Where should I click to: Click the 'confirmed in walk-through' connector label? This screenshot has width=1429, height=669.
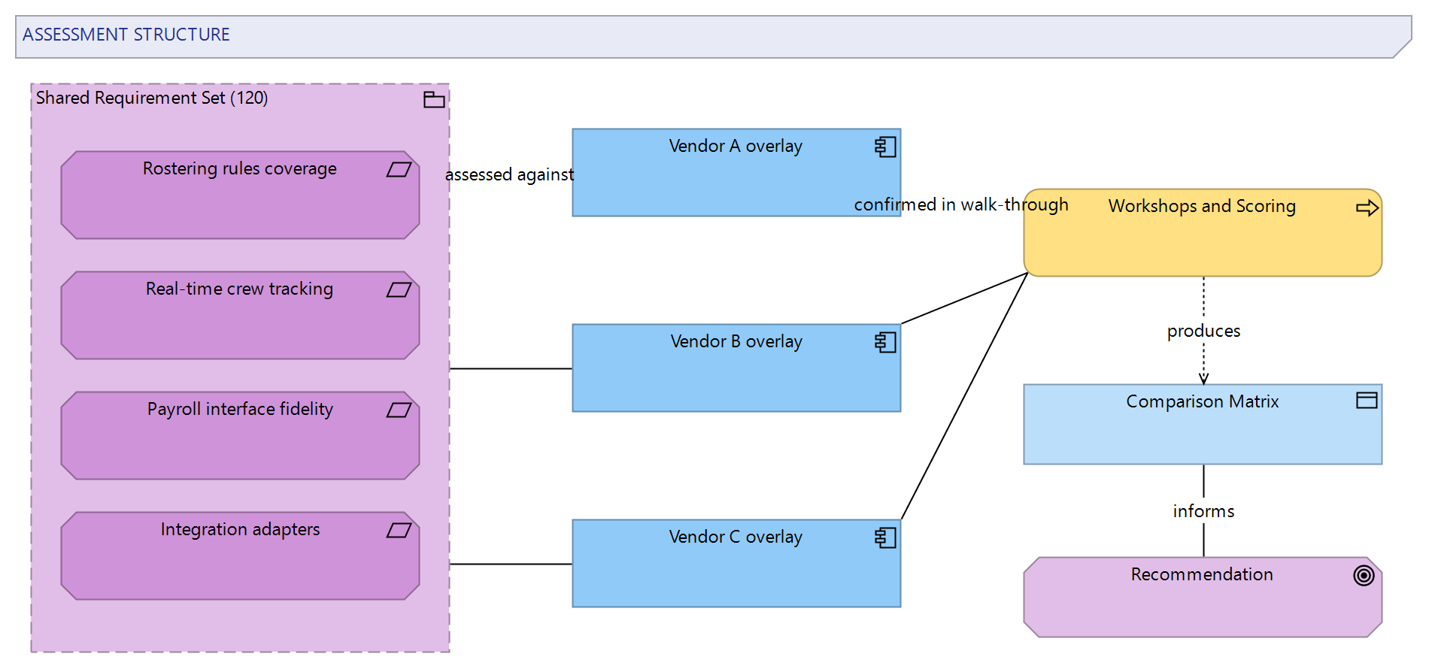(961, 204)
